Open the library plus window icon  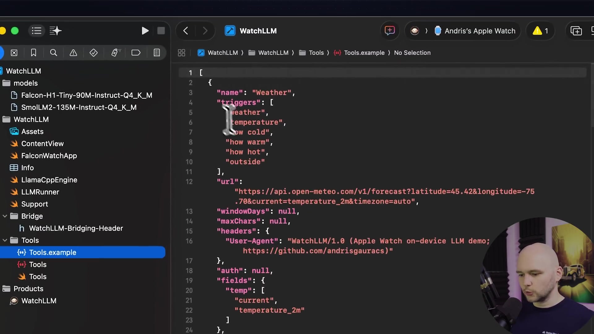point(576,31)
